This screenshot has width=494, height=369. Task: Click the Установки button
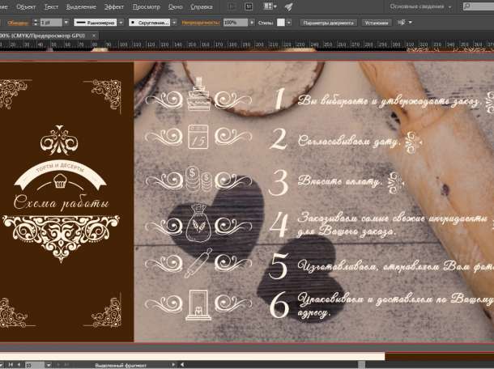pos(376,22)
